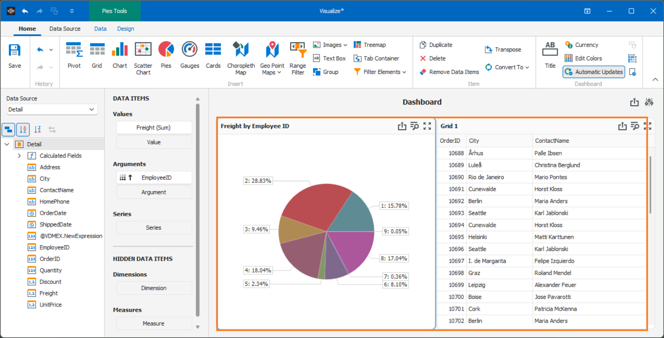Screen dimensions: 664x338
Task: Add a Treemap to the dashboard
Action: 370,44
